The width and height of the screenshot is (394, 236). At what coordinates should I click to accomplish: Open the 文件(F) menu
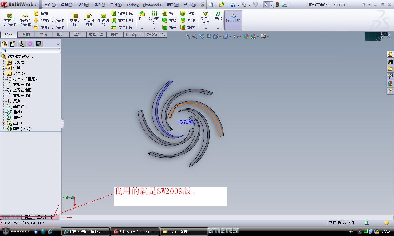pyautogui.click(x=50, y=5)
